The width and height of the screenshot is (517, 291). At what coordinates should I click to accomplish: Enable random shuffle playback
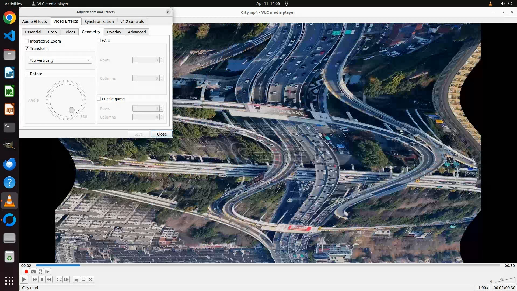coord(91,279)
